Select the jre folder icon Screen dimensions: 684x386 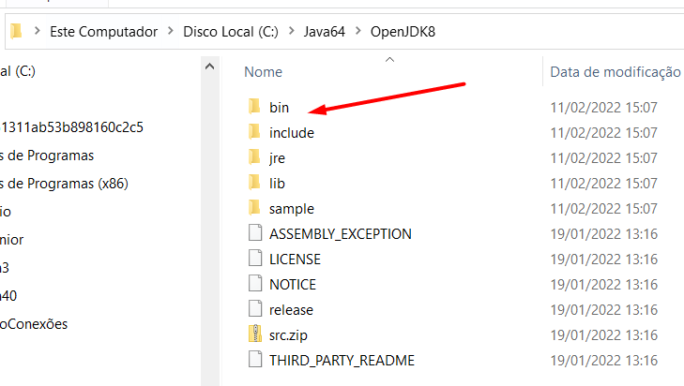(255, 156)
